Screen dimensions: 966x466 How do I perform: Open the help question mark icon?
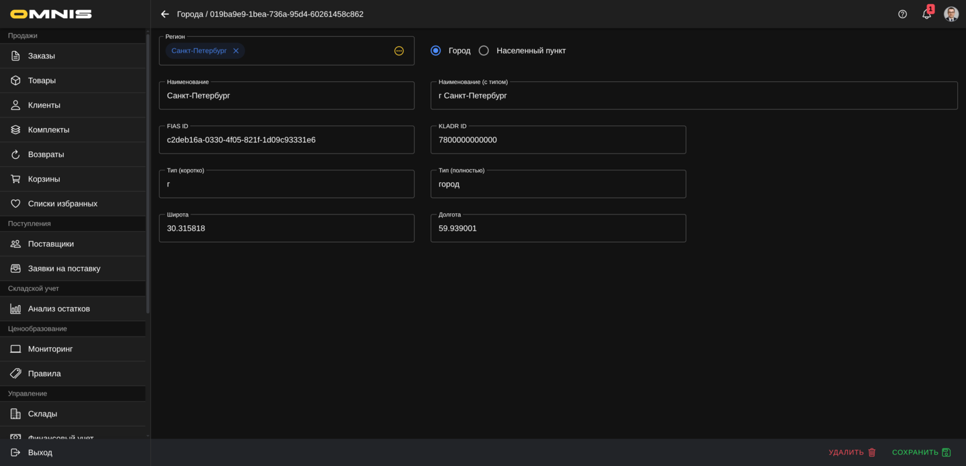pos(902,14)
